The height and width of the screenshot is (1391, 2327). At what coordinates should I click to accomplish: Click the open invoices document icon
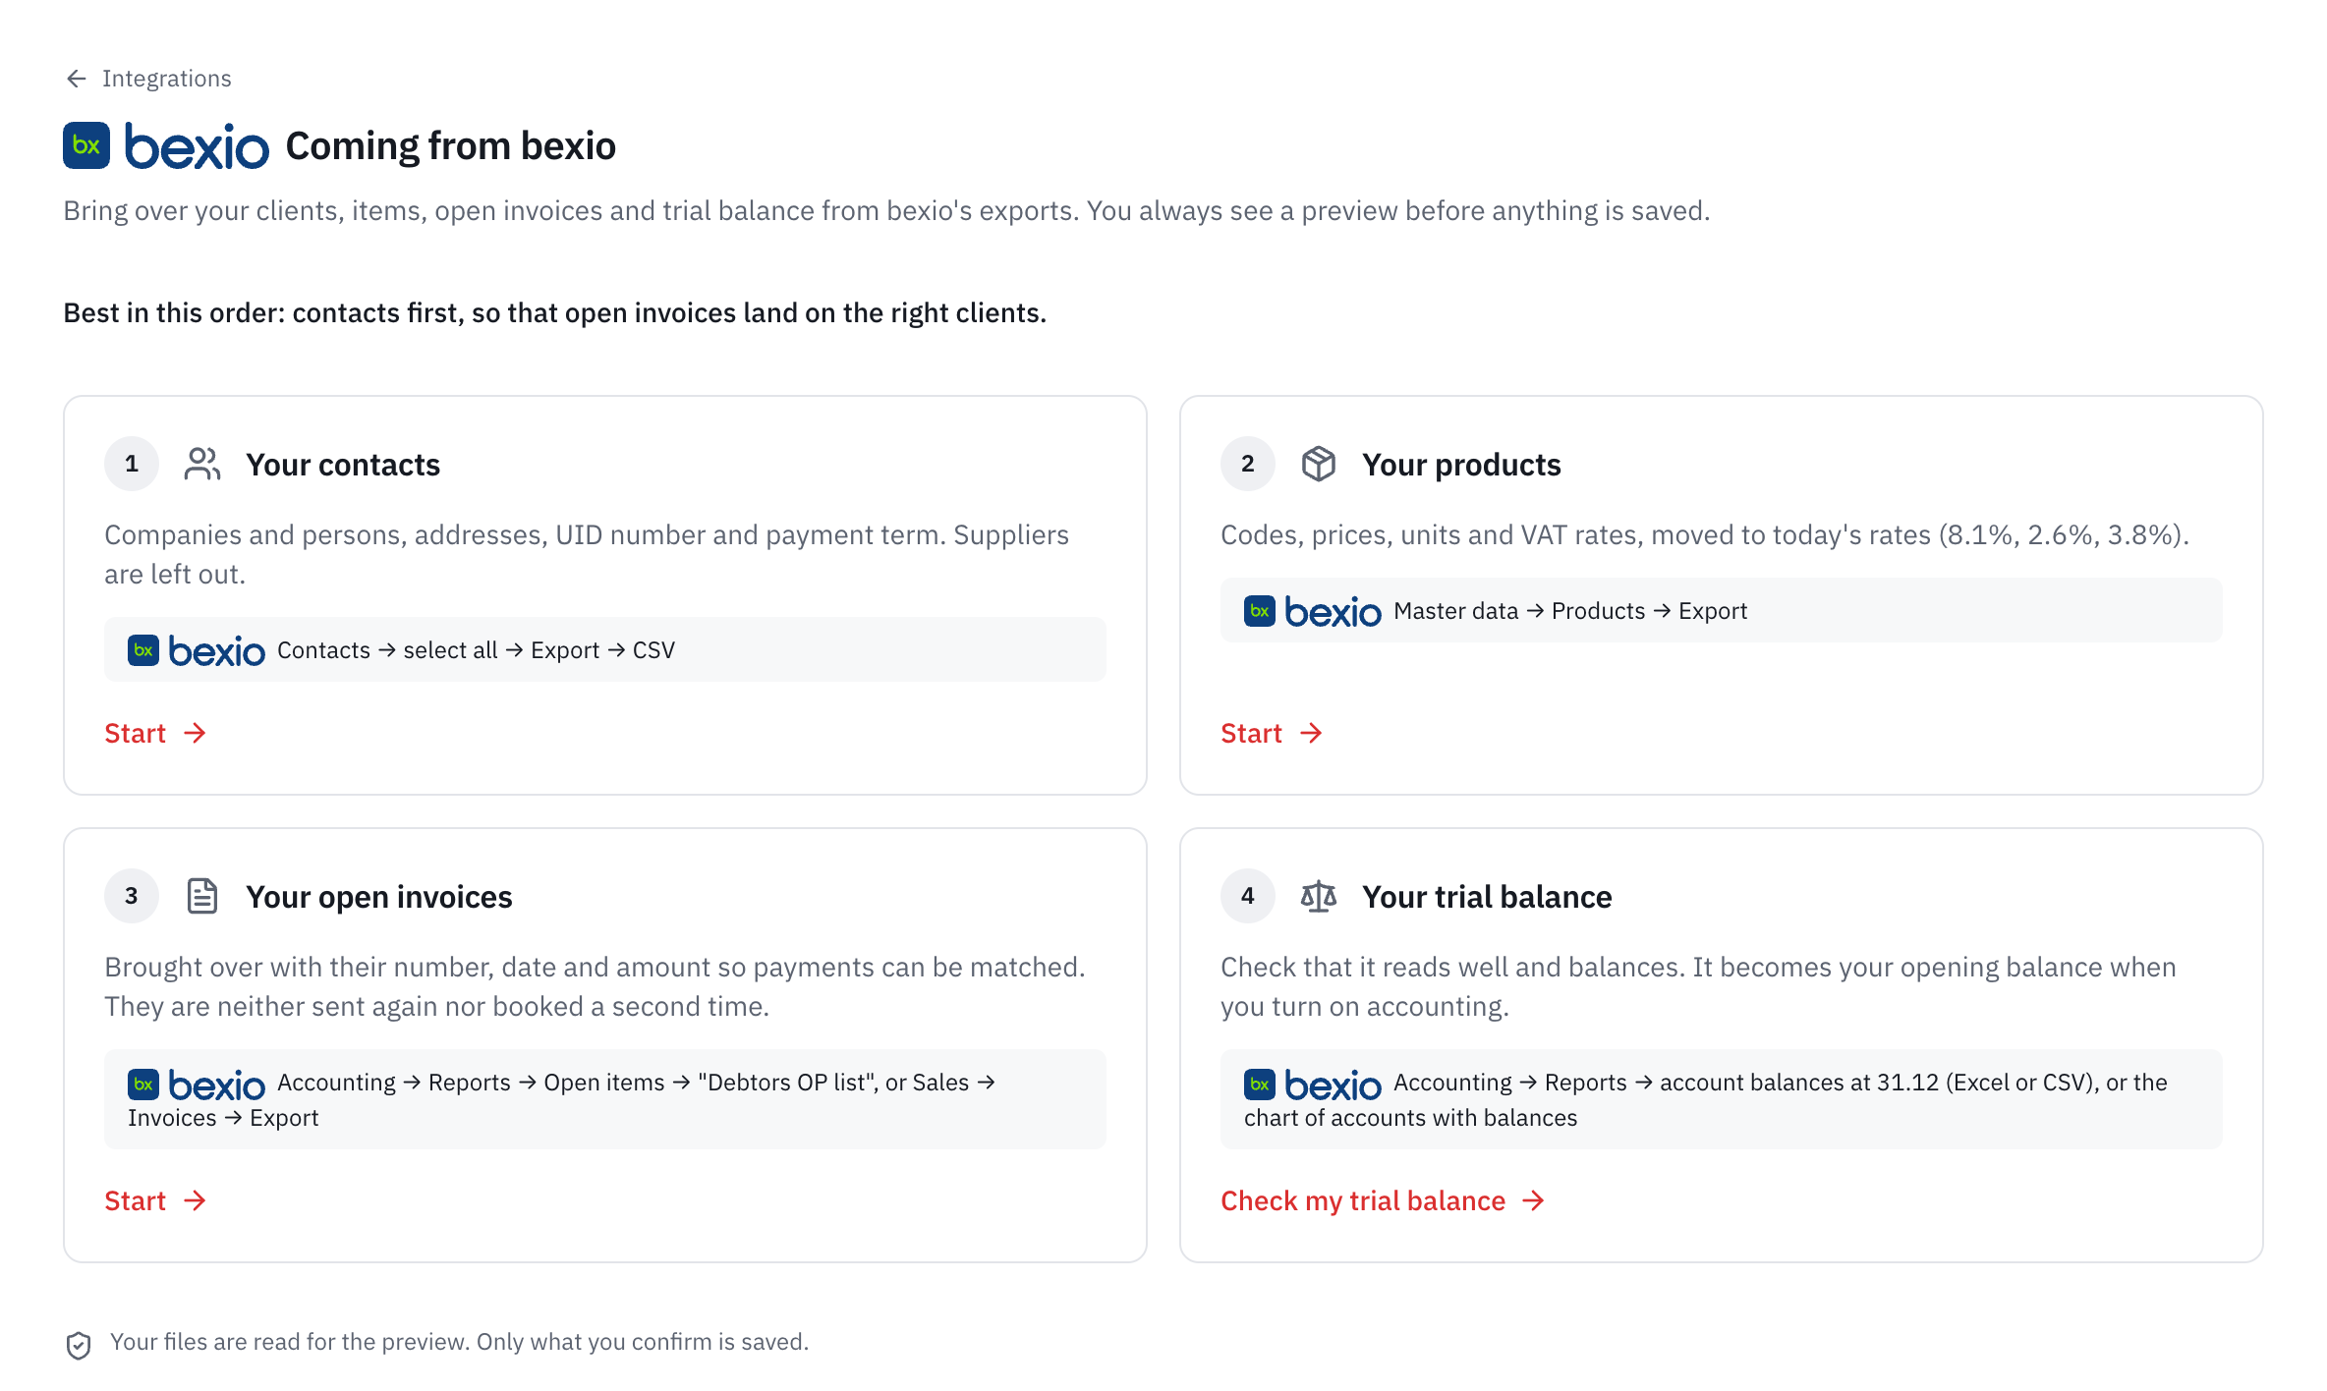pyautogui.click(x=202, y=896)
